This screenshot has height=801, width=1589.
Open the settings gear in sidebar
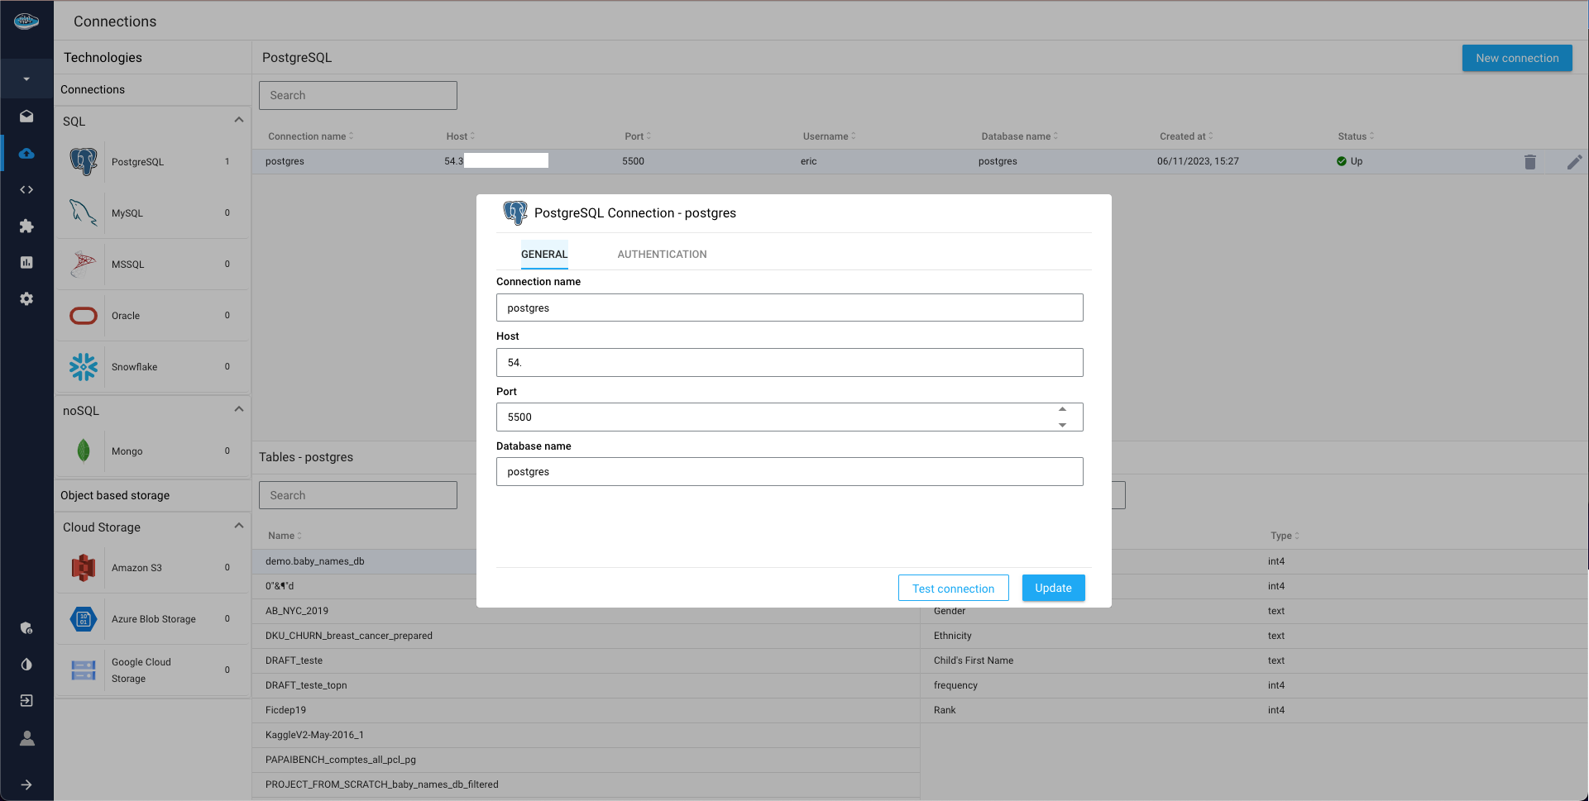click(26, 298)
